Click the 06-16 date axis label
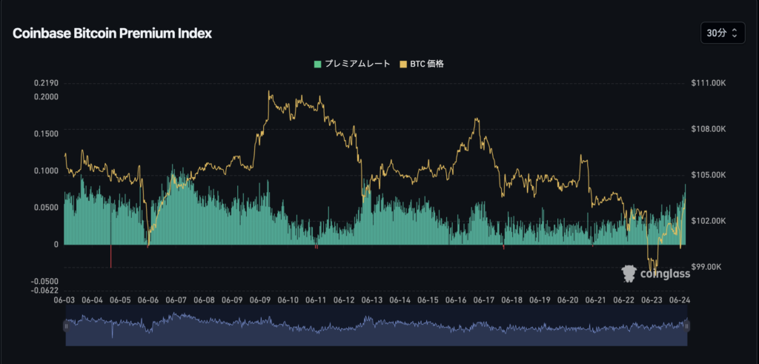This screenshot has height=364, width=759. (x=456, y=300)
